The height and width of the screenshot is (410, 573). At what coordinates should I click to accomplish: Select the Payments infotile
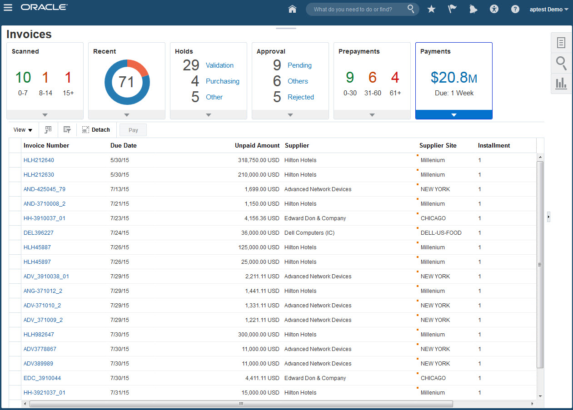coord(453,77)
